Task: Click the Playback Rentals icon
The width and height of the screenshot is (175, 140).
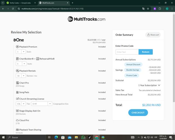Action: tap(17, 71)
